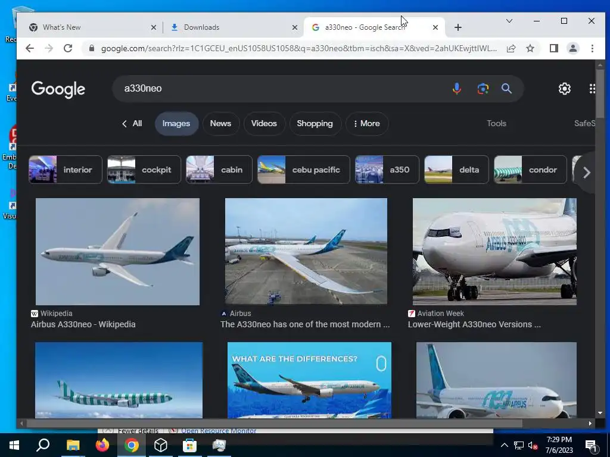Start voice search with microphone icon
610x457 pixels.
457,89
